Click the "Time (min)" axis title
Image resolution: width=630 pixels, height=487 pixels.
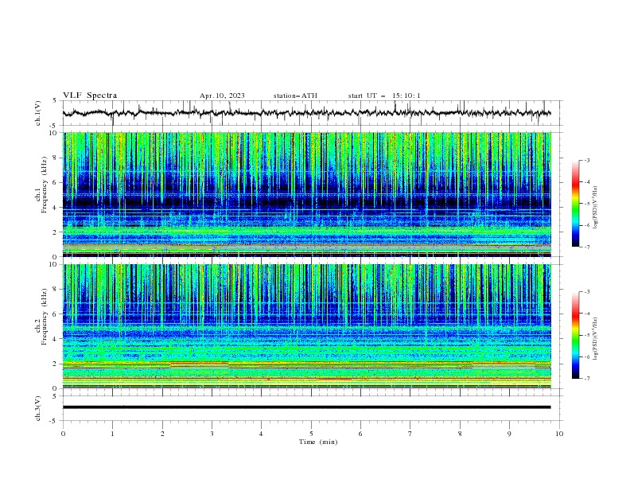point(318,442)
